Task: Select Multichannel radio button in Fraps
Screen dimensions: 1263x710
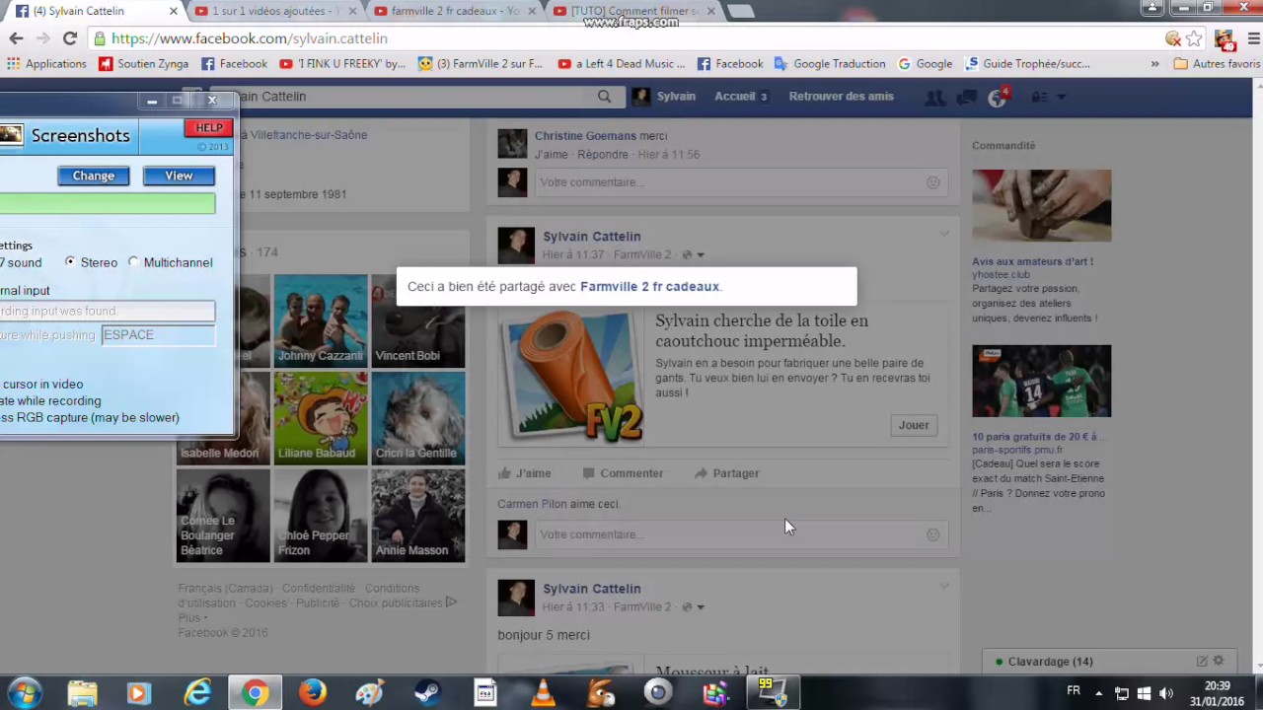Action: (x=133, y=262)
